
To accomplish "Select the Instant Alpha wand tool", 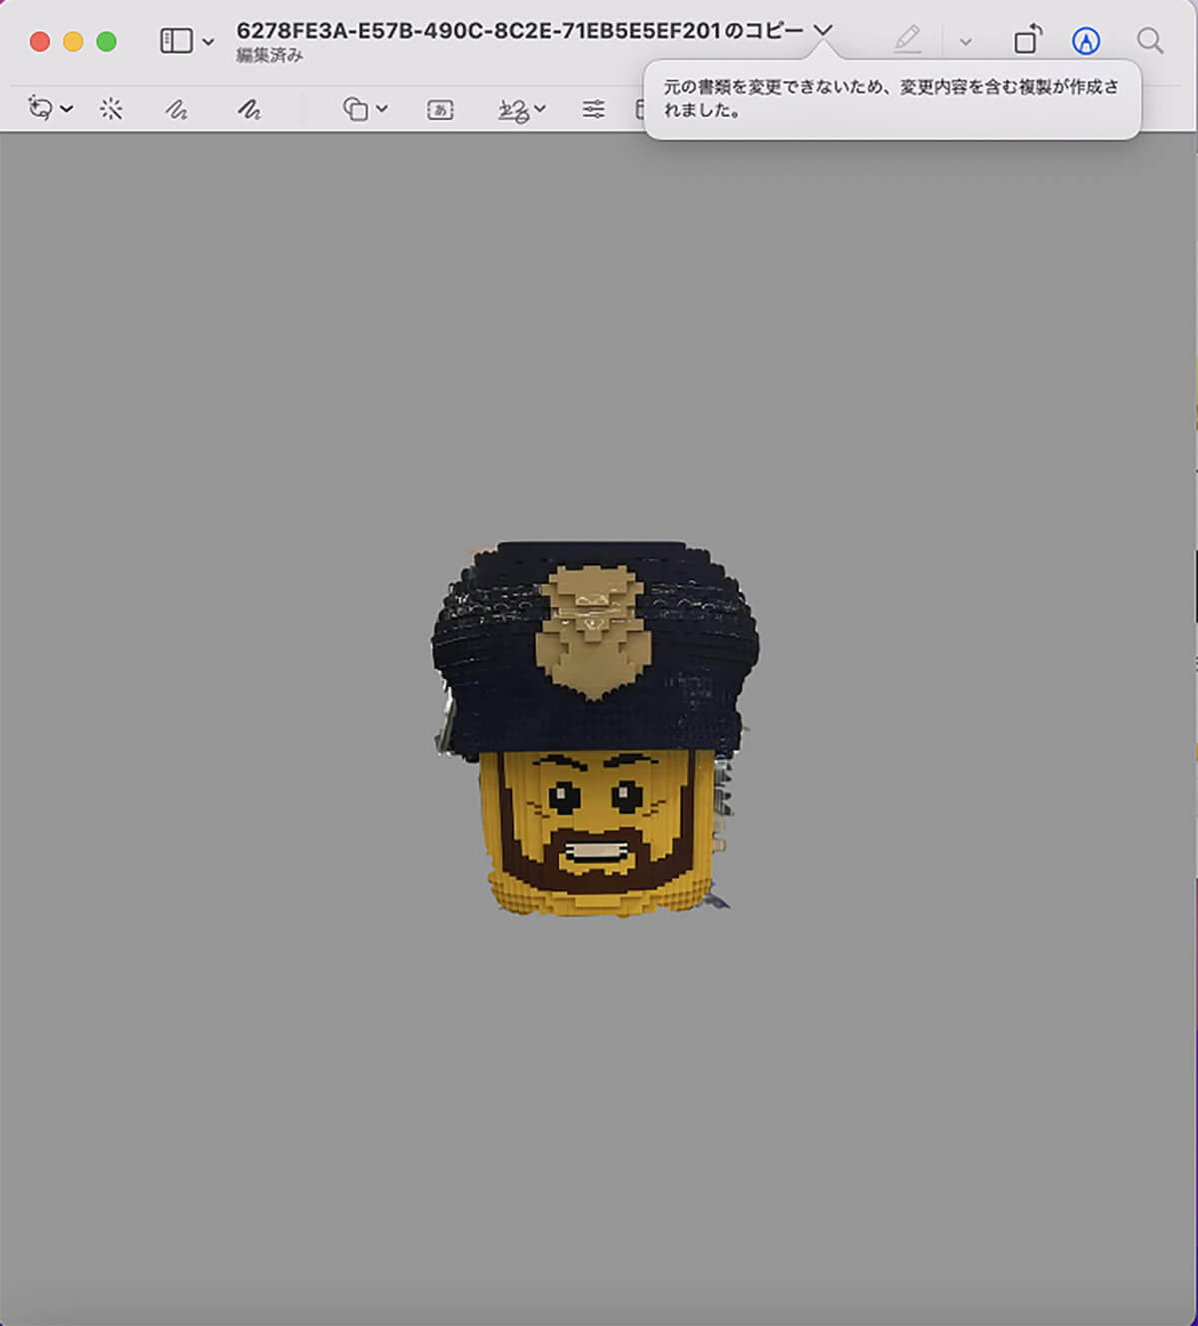I will [x=111, y=109].
